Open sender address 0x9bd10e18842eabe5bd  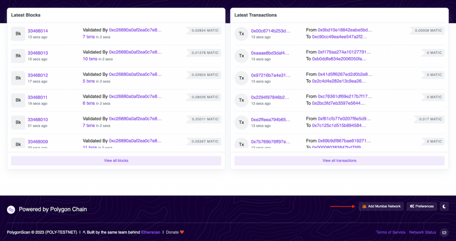[345, 30]
